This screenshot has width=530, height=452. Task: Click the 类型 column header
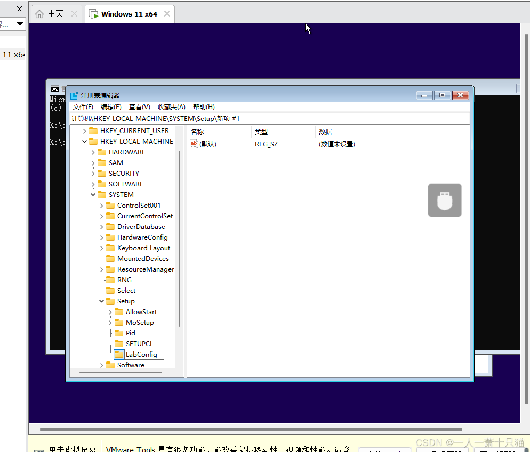(284, 132)
